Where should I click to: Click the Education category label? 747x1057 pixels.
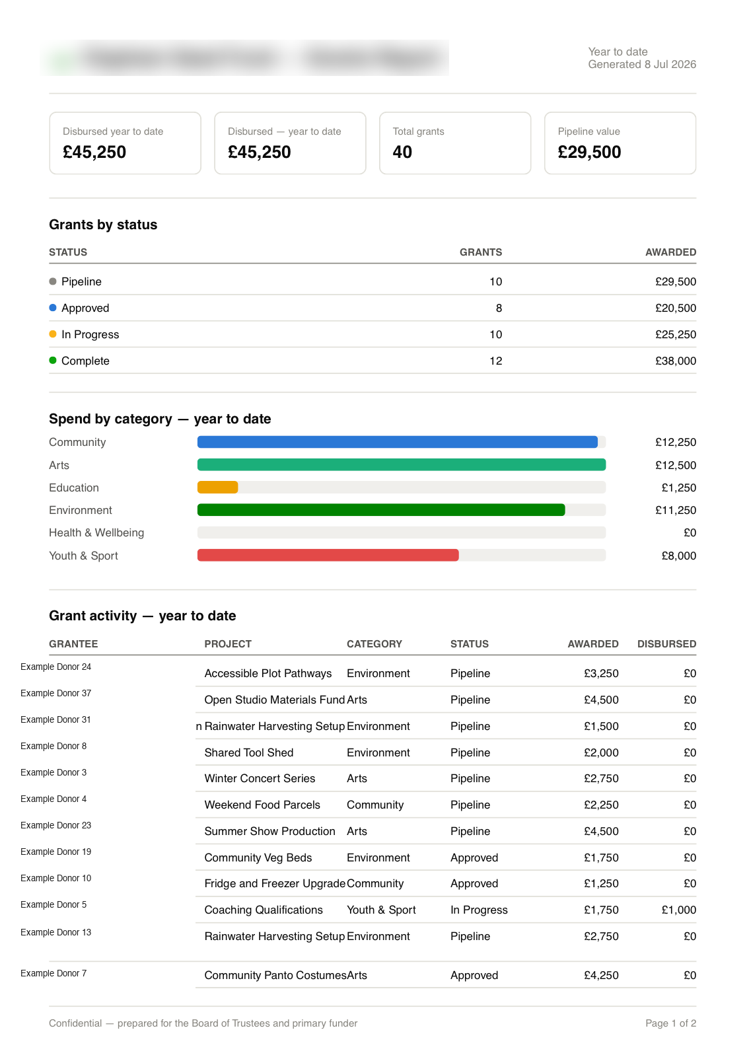[74, 488]
